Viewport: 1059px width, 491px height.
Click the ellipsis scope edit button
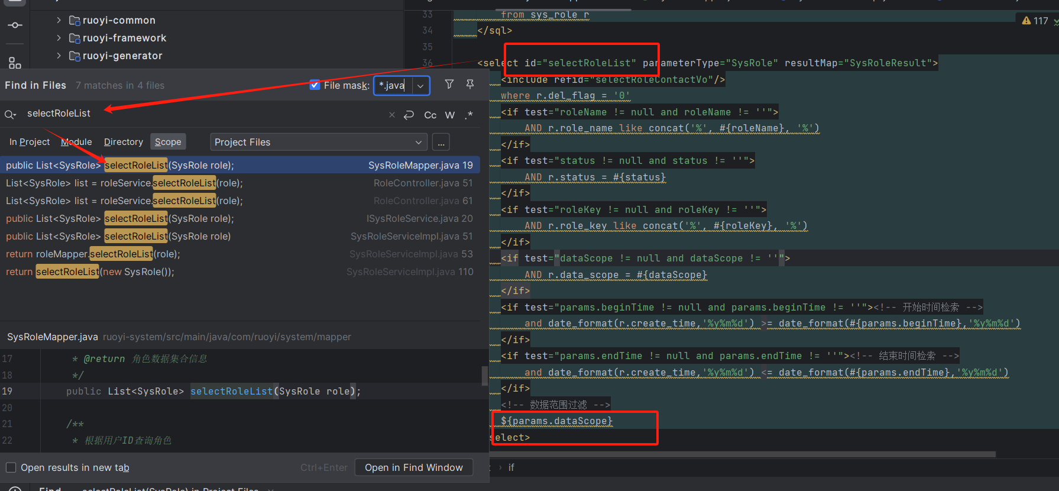pyautogui.click(x=441, y=142)
